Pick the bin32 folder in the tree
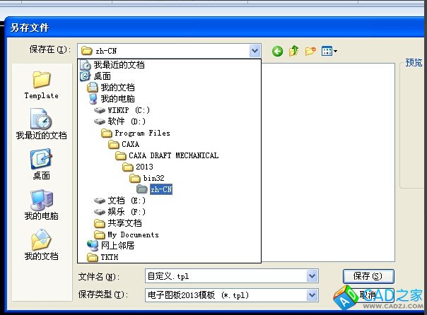This screenshot has width=427, height=315. 153,178
